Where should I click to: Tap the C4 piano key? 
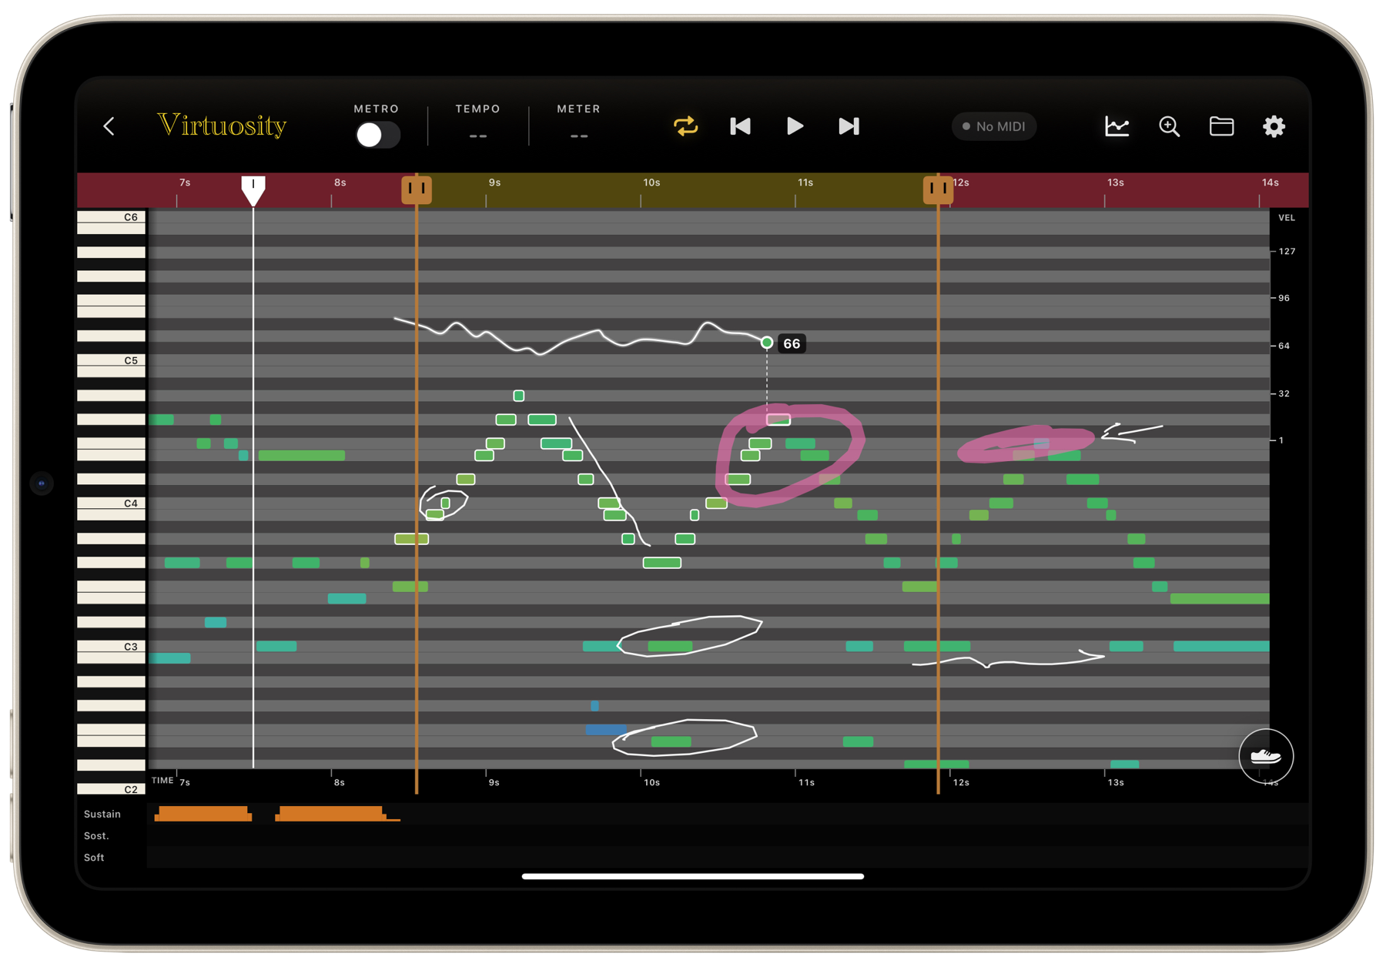click(112, 504)
